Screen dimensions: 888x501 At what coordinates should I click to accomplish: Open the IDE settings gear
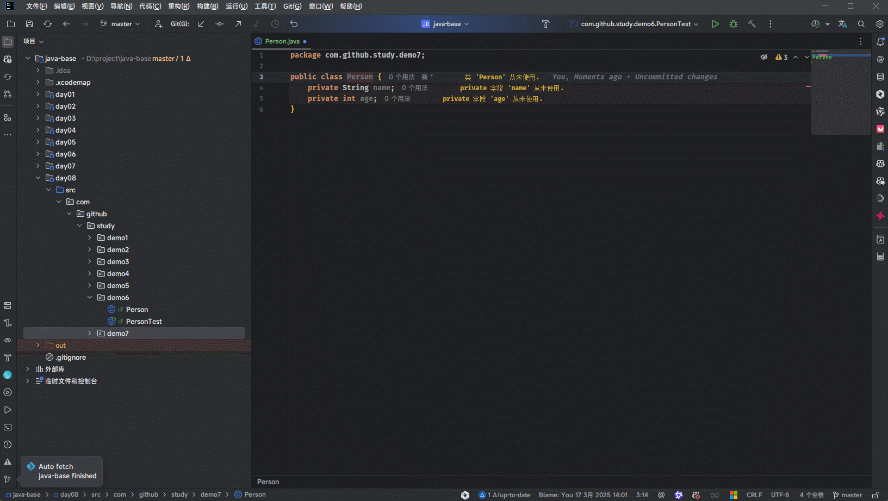click(x=879, y=24)
